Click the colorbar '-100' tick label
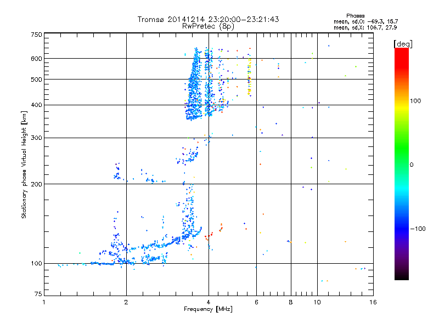The height and width of the screenshot is (329, 439). pos(418,229)
